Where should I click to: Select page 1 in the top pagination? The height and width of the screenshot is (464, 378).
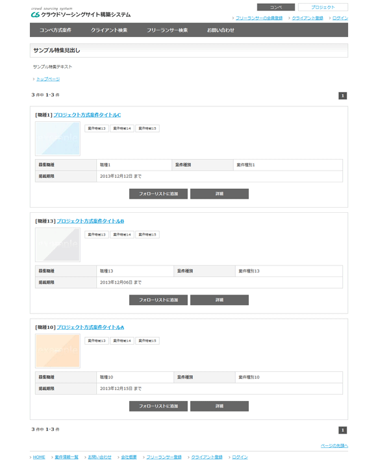click(x=343, y=95)
